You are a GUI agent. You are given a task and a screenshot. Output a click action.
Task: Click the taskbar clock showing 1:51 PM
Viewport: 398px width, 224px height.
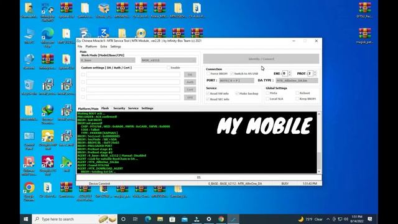click(357, 219)
